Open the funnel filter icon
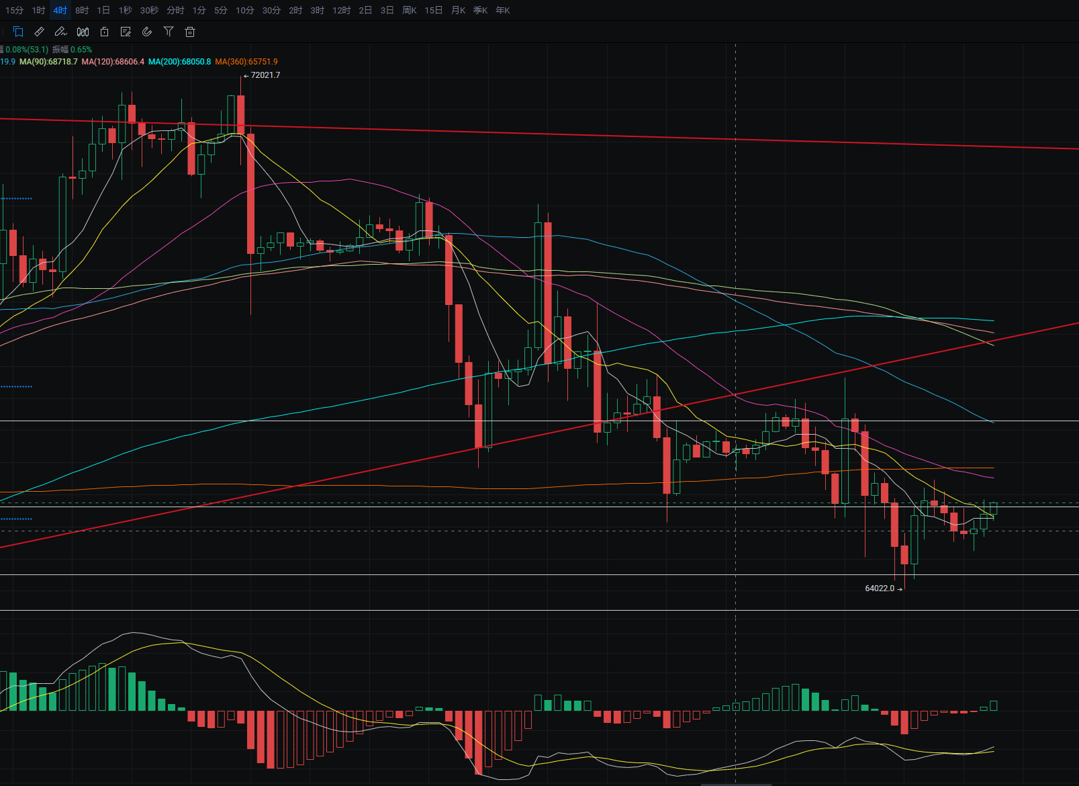 point(169,32)
